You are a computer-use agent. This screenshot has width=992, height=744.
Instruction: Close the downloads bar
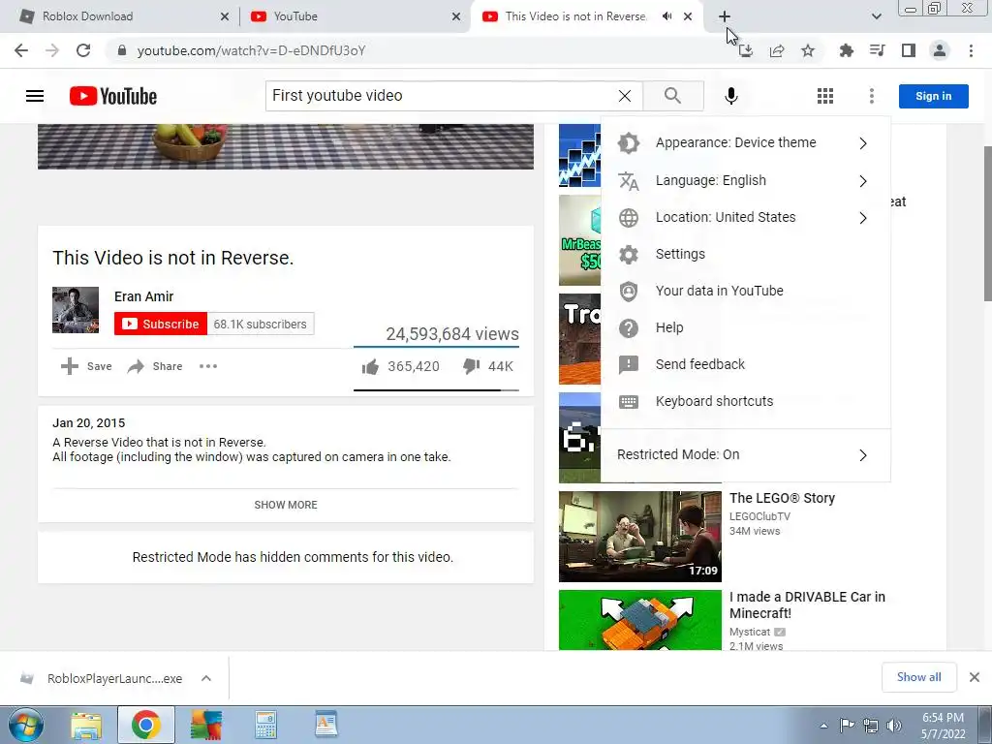(x=975, y=677)
